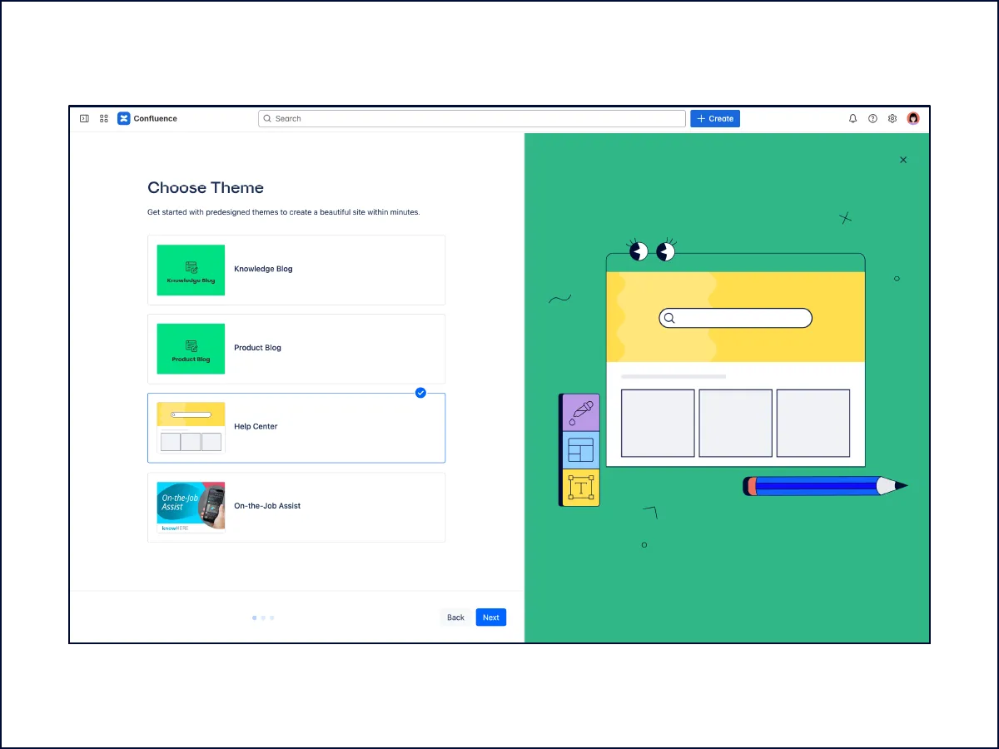The height and width of the screenshot is (749, 999).
Task: Select the Product Blog theme card
Action: pyautogui.click(x=296, y=349)
